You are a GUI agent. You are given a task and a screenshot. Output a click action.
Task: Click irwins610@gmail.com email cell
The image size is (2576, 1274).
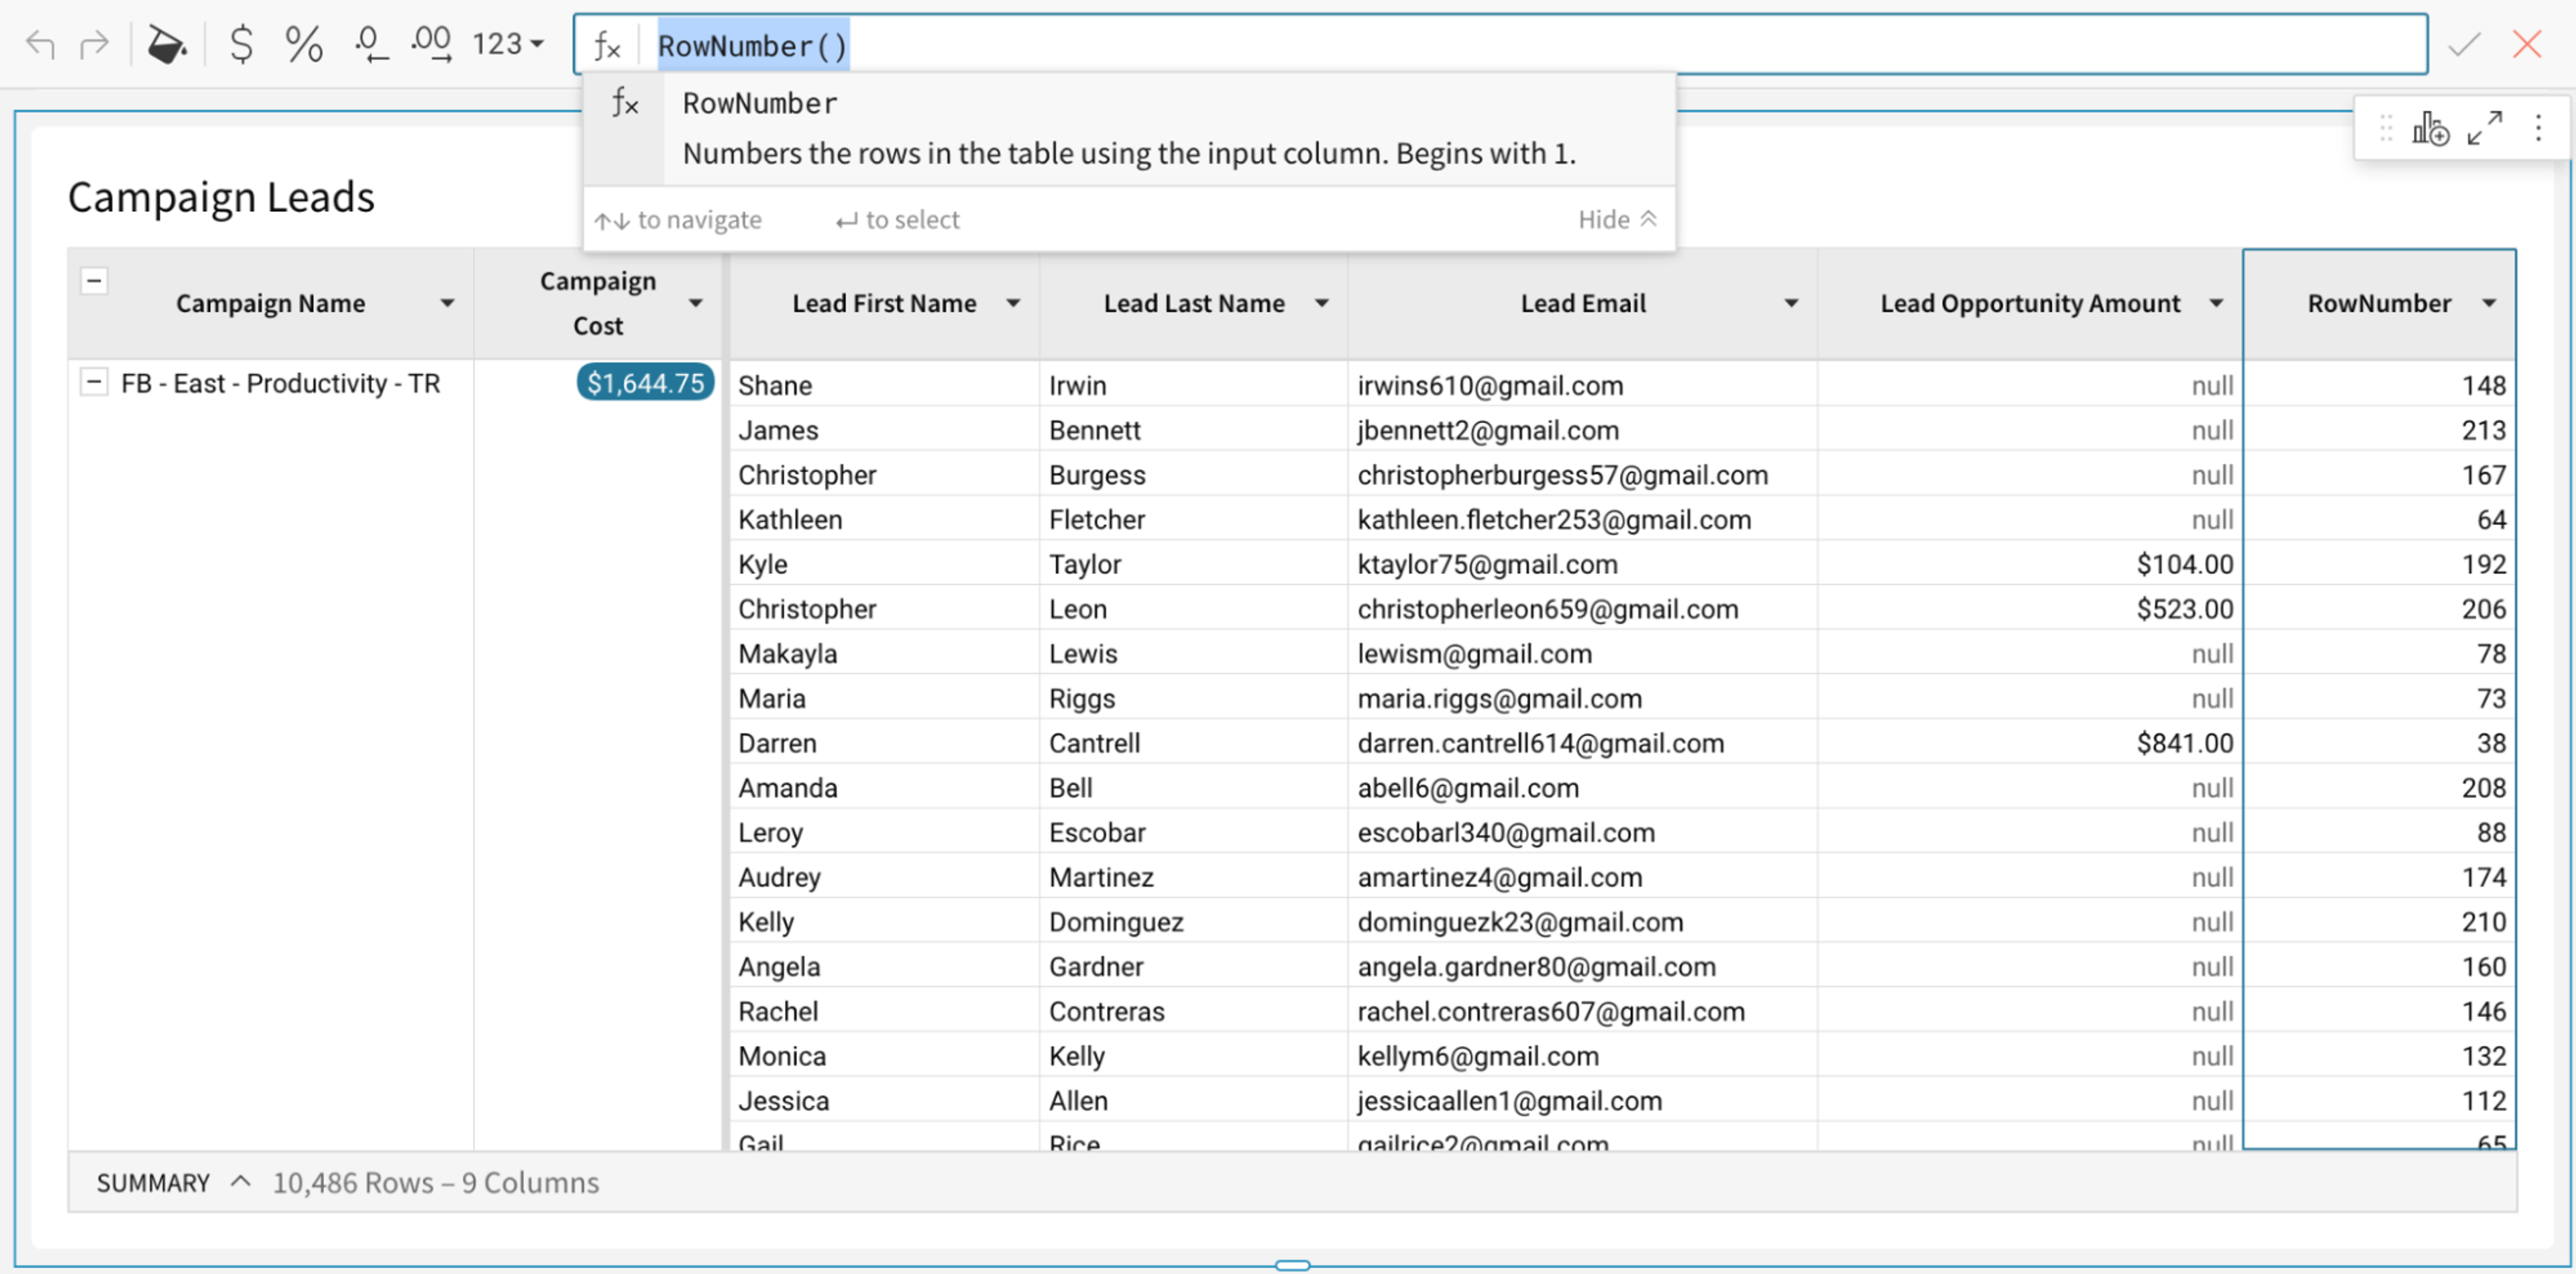1582,385
